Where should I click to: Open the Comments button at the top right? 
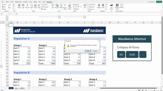pyautogui.click(x=151, y=2)
